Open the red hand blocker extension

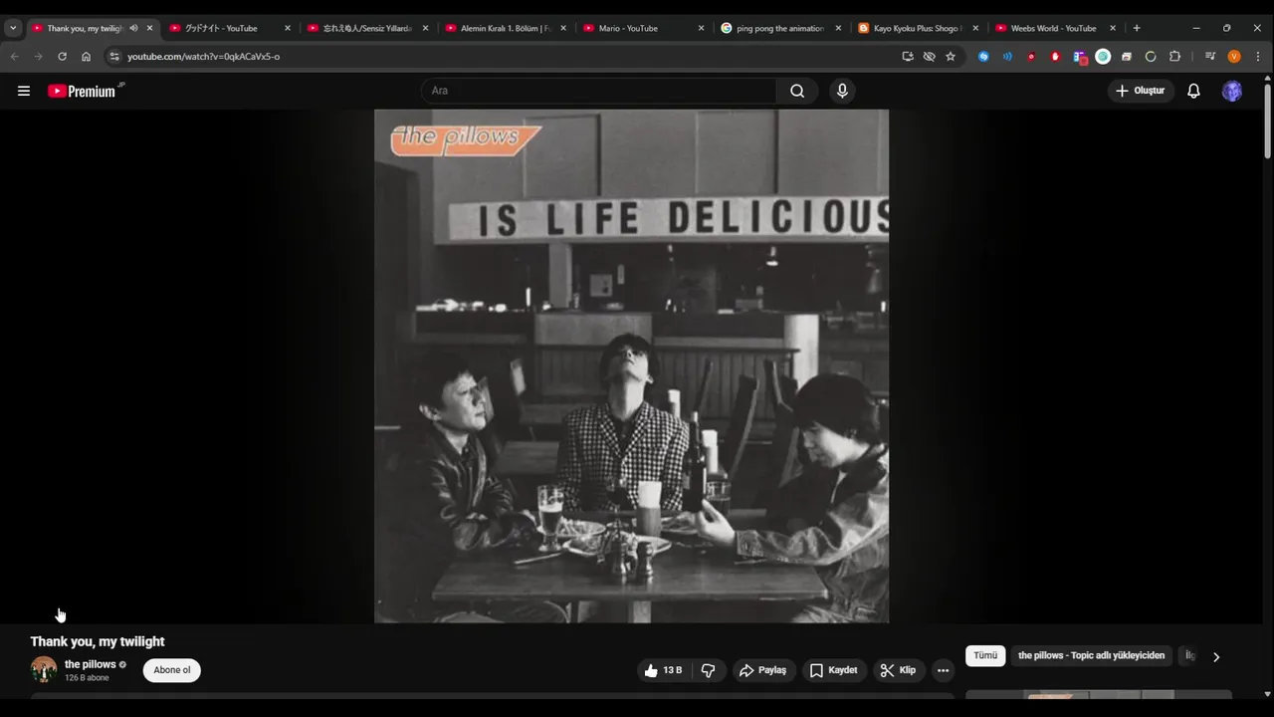(1055, 57)
